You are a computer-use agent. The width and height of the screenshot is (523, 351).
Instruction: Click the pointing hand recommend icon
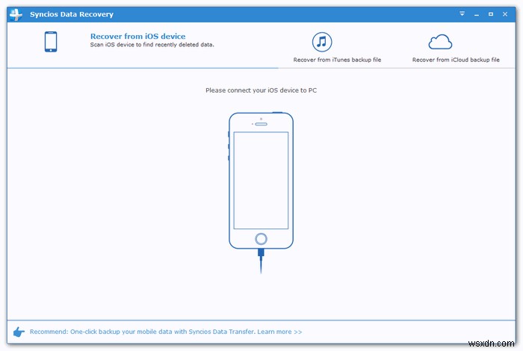[x=19, y=332]
